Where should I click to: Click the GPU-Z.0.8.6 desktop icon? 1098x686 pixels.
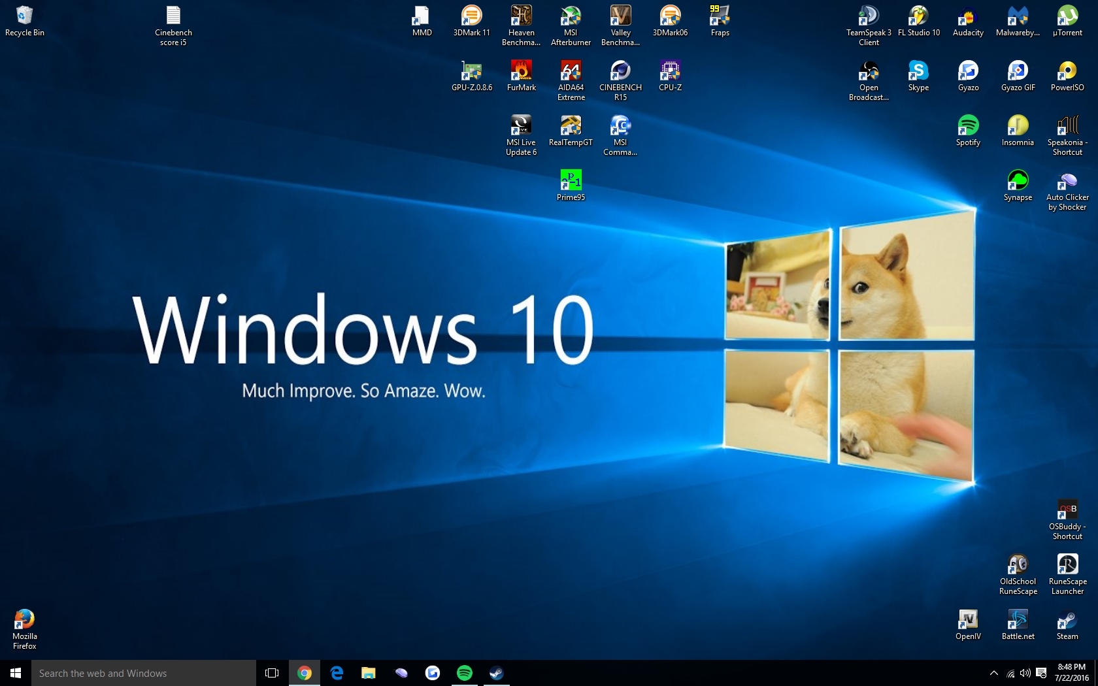(x=471, y=76)
